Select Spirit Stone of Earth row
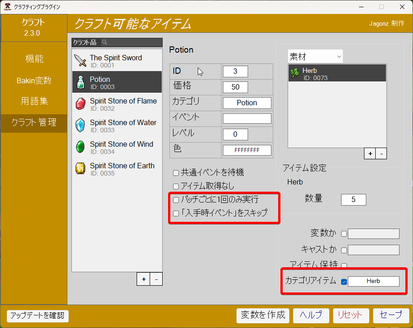 (x=117, y=169)
